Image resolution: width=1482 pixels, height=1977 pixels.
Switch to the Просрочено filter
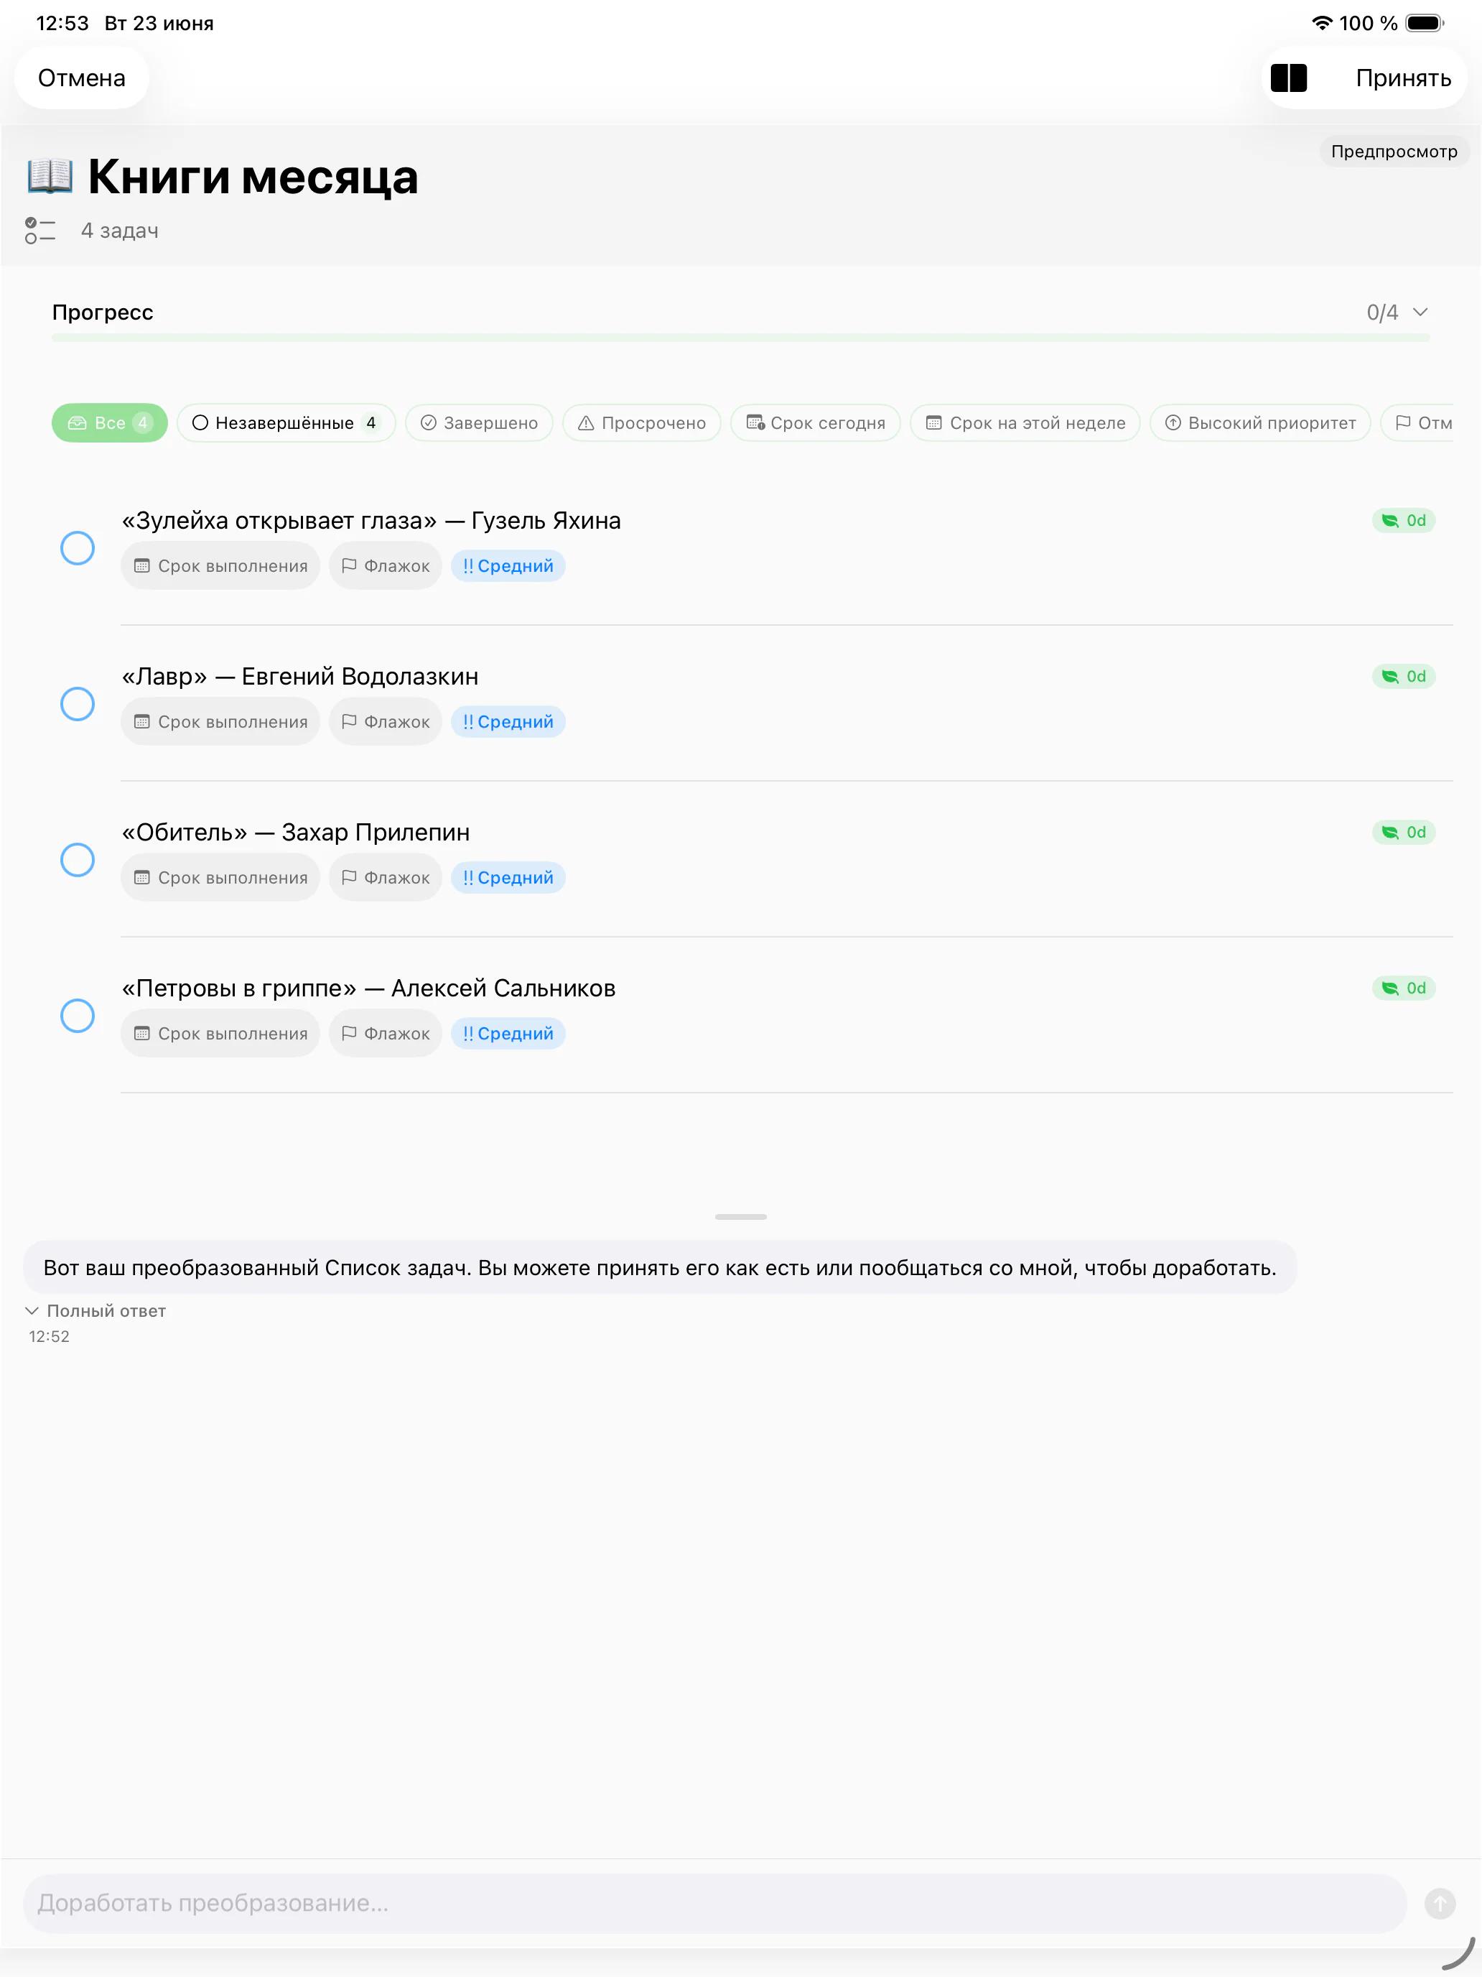[x=641, y=422]
